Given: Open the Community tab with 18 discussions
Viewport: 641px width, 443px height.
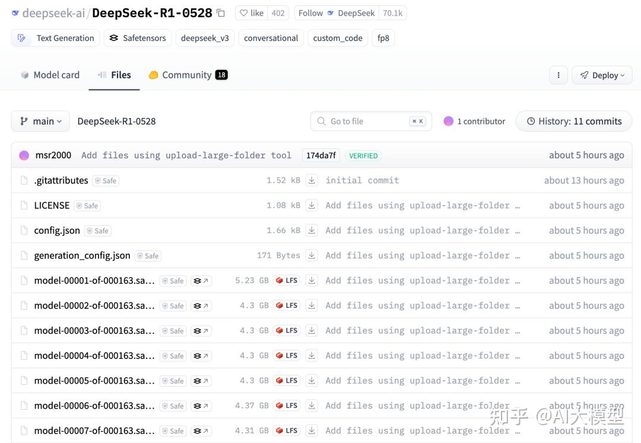Looking at the screenshot, I should click(x=188, y=75).
